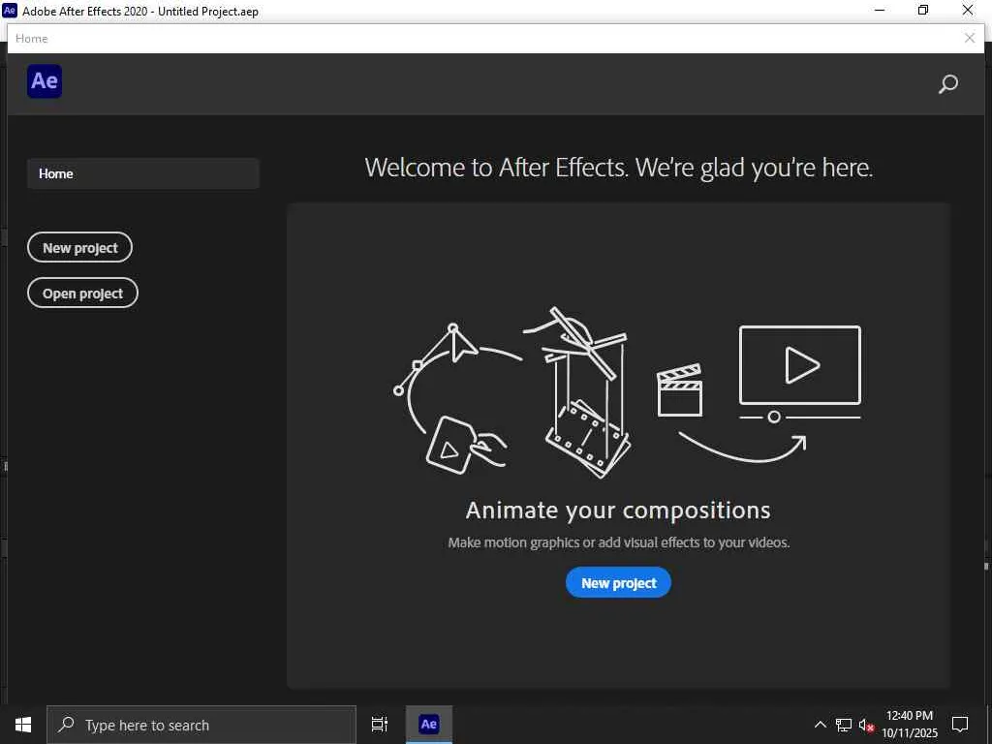Viewport: 992px width, 744px height.
Task: Click the Ae icon in window title bar
Action: pyautogui.click(x=10, y=10)
